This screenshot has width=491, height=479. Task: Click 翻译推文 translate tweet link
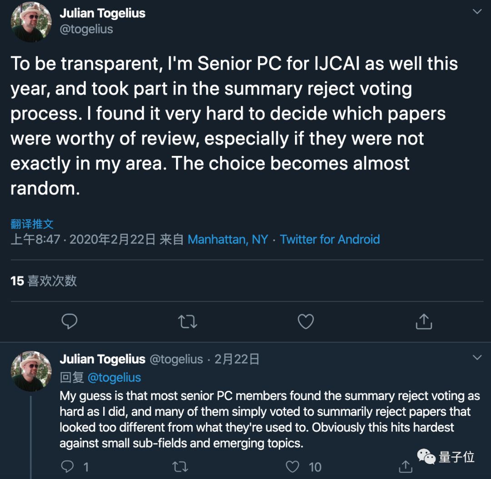tap(32, 224)
